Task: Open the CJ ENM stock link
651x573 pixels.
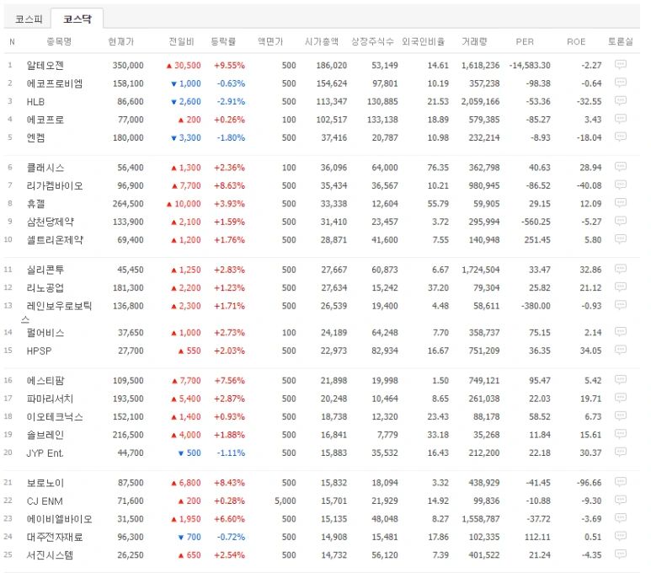Action: click(x=45, y=501)
